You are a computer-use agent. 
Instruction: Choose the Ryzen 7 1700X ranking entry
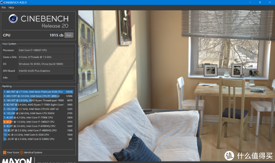(x=38, y=104)
